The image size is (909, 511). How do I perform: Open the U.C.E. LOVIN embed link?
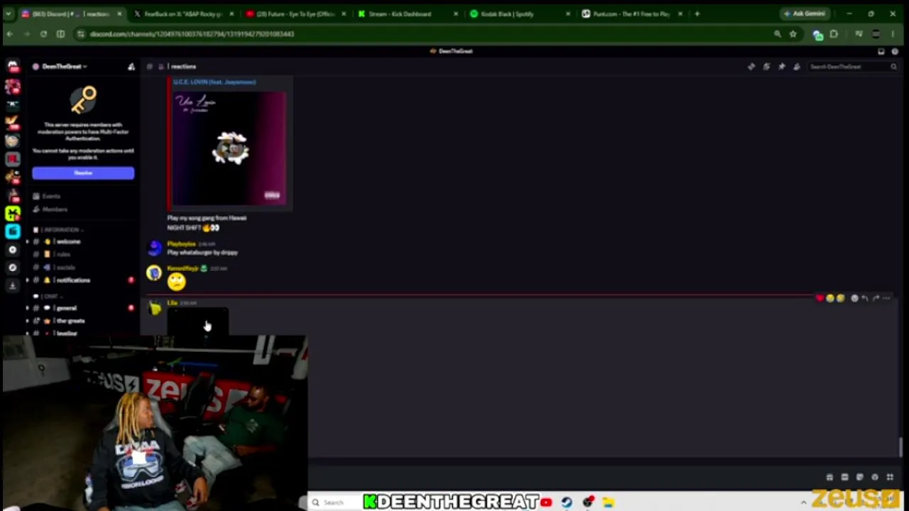point(214,82)
